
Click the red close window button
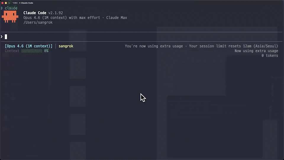(2, 3)
